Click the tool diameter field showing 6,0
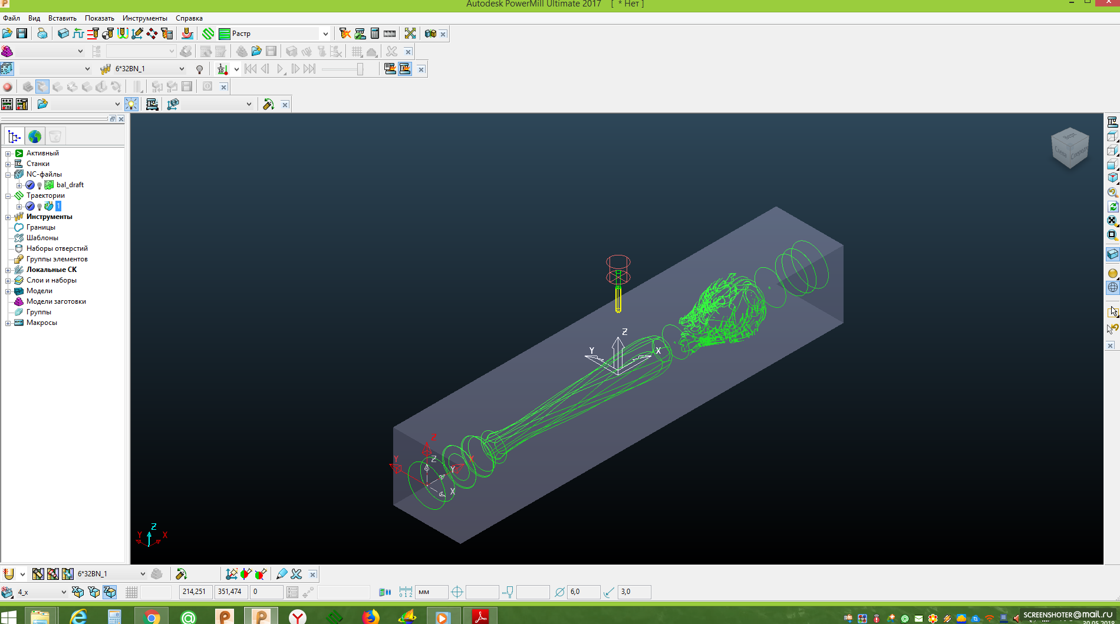Image resolution: width=1120 pixels, height=624 pixels. tap(584, 592)
